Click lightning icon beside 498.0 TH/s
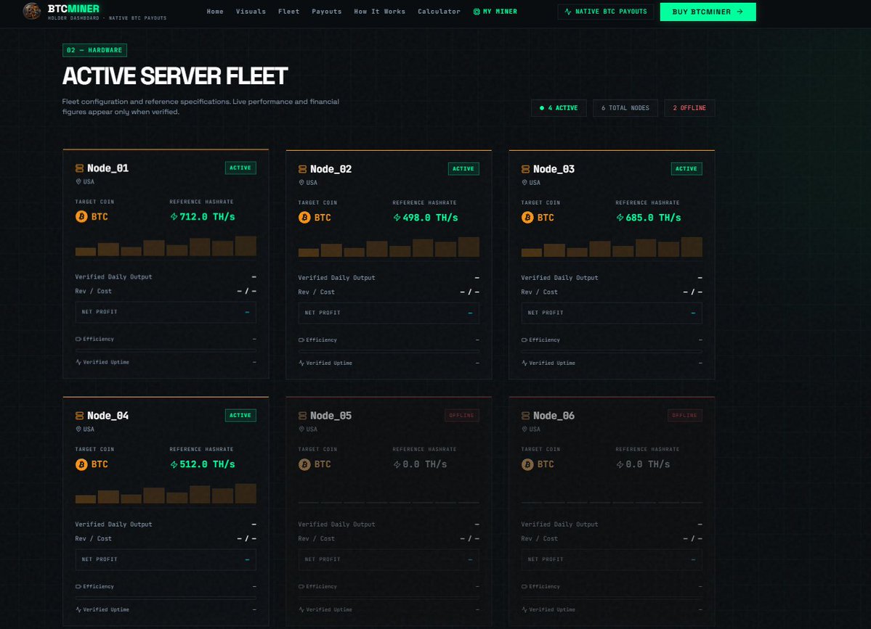This screenshot has width=871, height=629. [397, 218]
